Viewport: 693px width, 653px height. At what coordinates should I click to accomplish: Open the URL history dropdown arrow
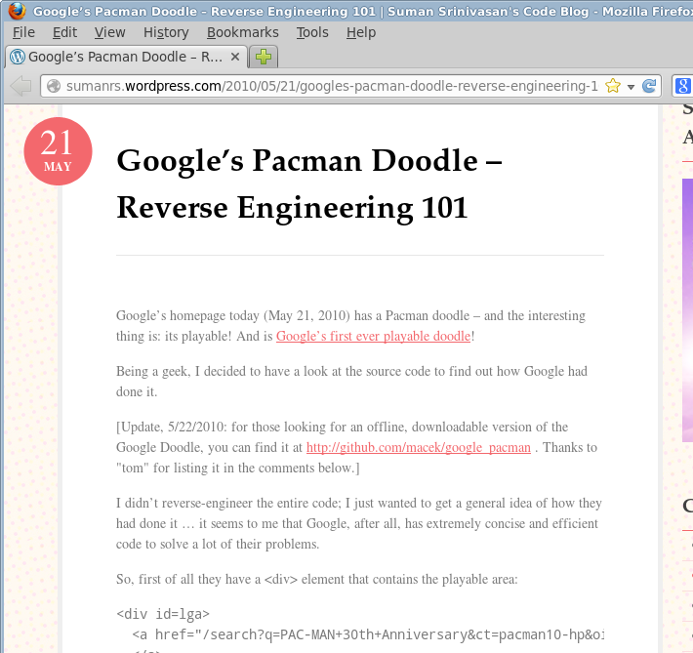pyautogui.click(x=632, y=87)
